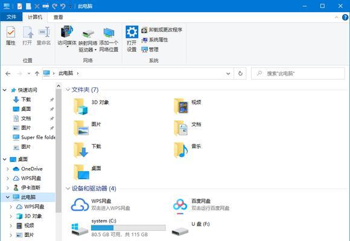The width and height of the screenshot is (350, 241).
Task: Select the 百度网盘 drive icon
Action: pyautogui.click(x=180, y=205)
